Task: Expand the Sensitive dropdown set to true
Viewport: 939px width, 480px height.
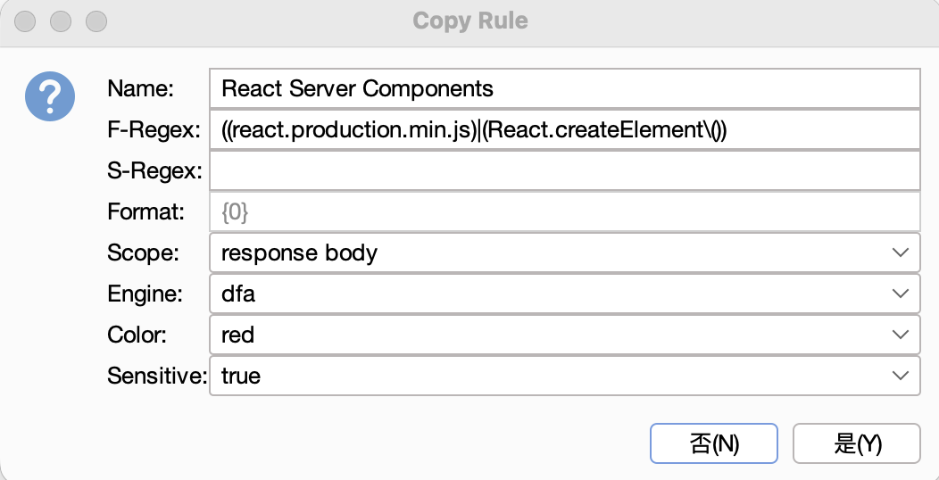Action: (563, 376)
